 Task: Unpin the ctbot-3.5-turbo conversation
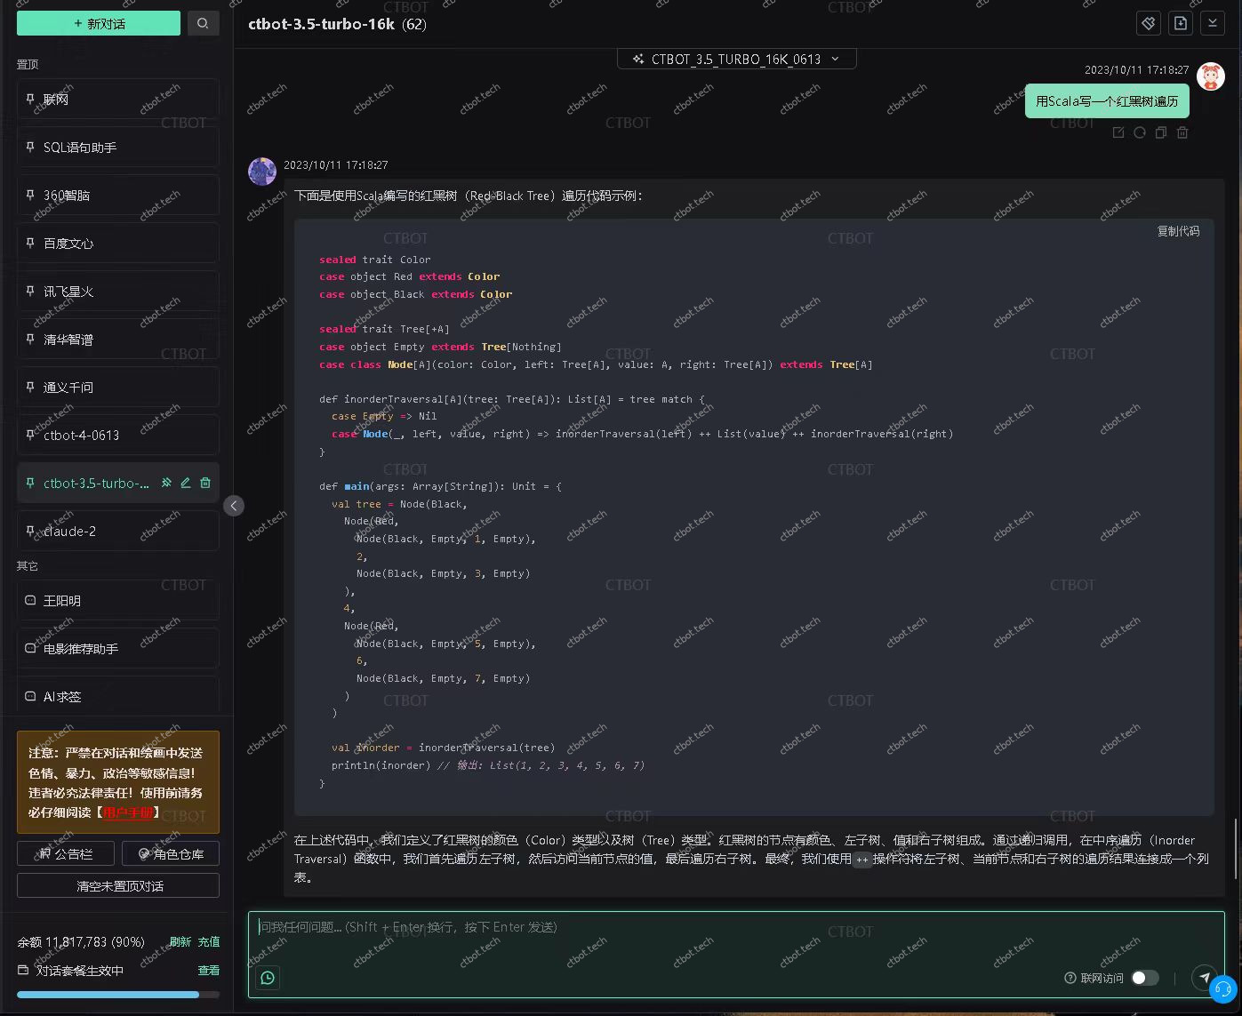166,483
